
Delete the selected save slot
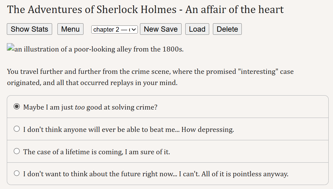coord(227,29)
